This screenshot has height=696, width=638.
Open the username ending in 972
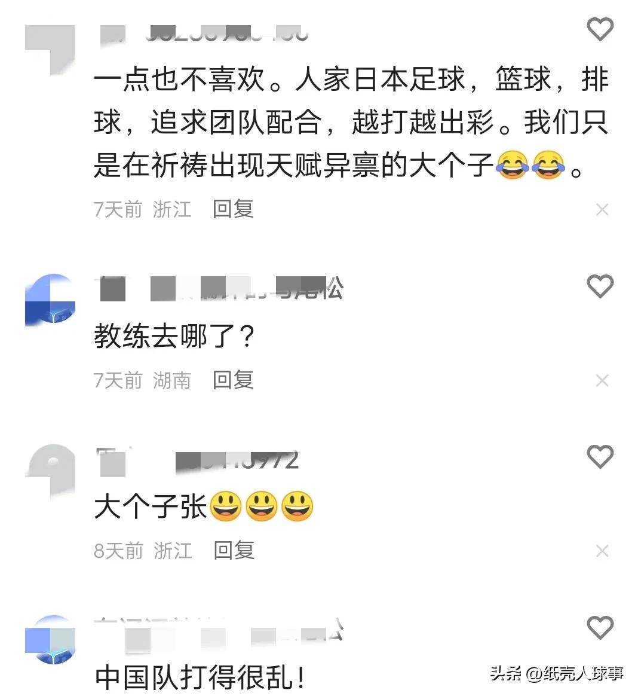(x=198, y=461)
